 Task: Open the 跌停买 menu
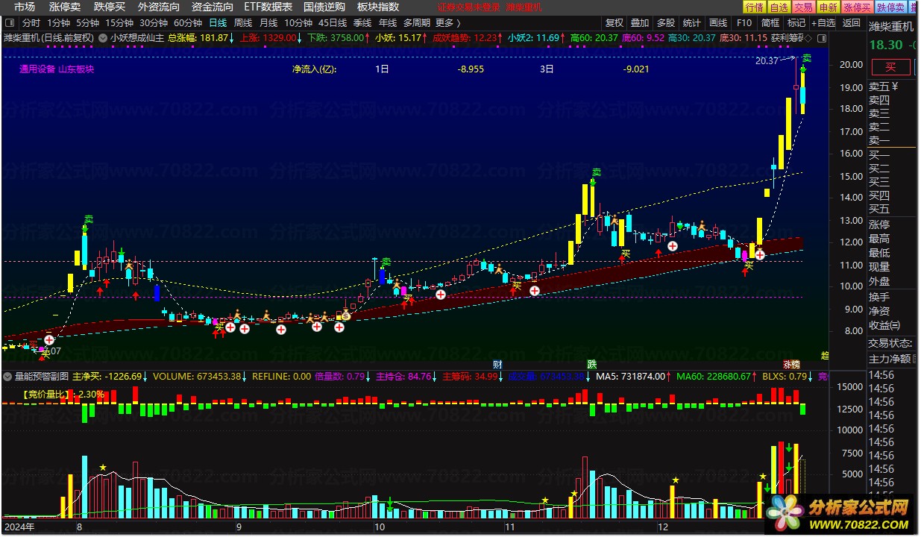point(109,7)
